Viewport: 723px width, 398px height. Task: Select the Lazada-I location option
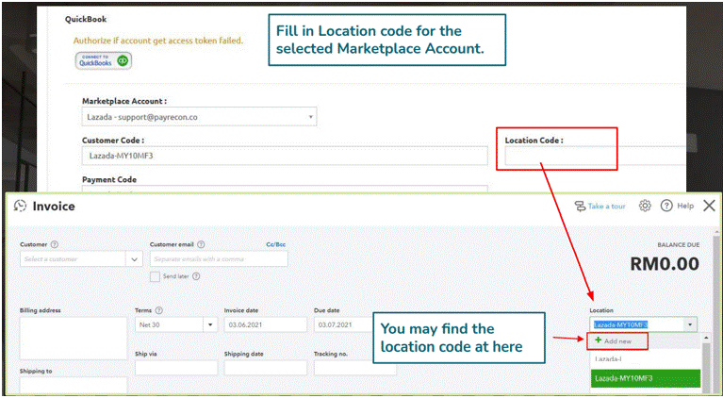click(x=609, y=358)
